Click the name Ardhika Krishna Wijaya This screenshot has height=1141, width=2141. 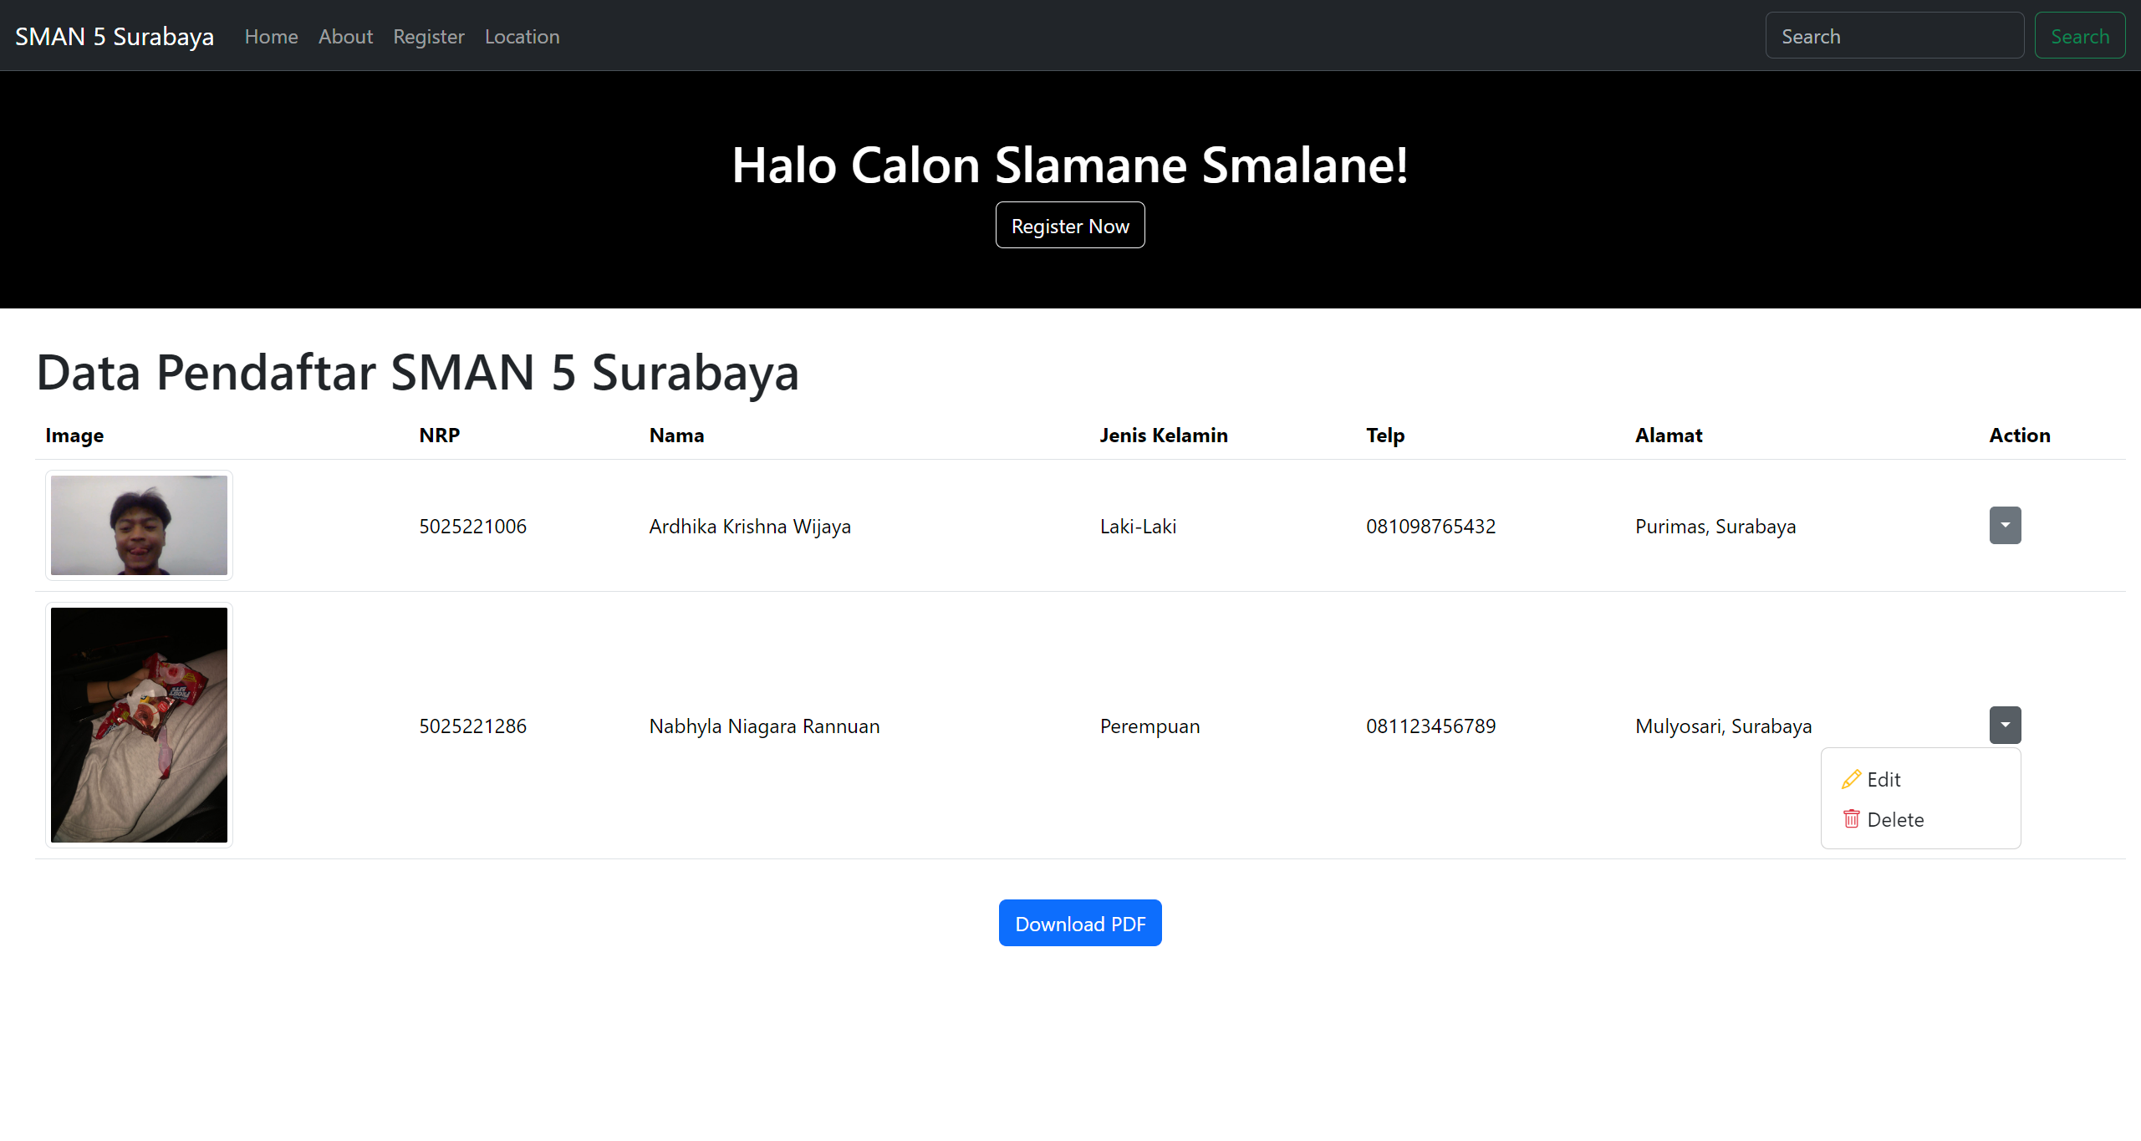[750, 526]
